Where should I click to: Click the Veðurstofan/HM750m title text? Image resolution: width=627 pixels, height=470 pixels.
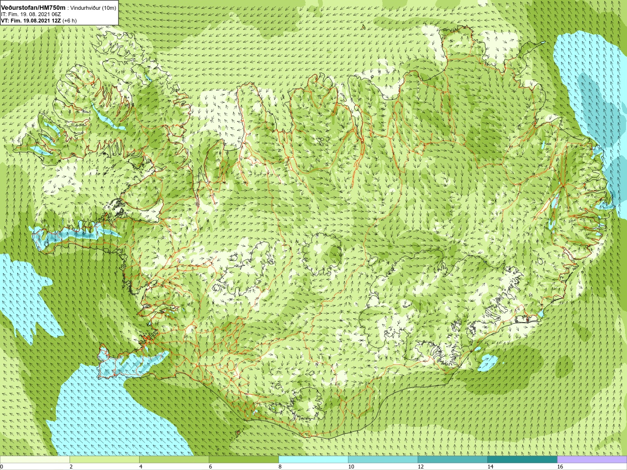tap(33, 8)
